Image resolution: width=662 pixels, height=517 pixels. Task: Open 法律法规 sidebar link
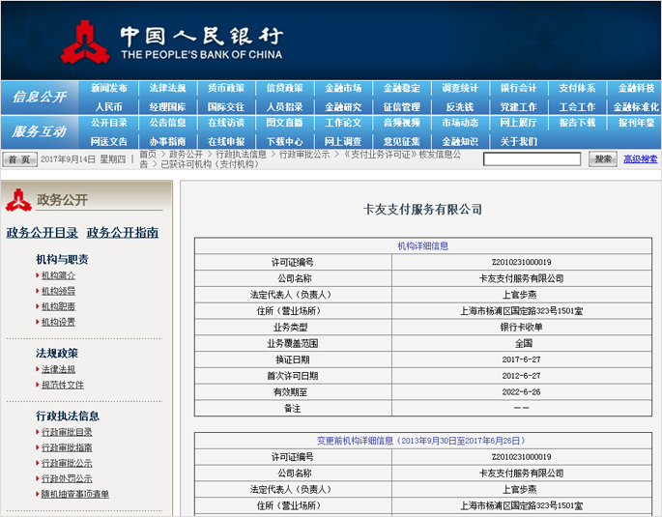58,369
